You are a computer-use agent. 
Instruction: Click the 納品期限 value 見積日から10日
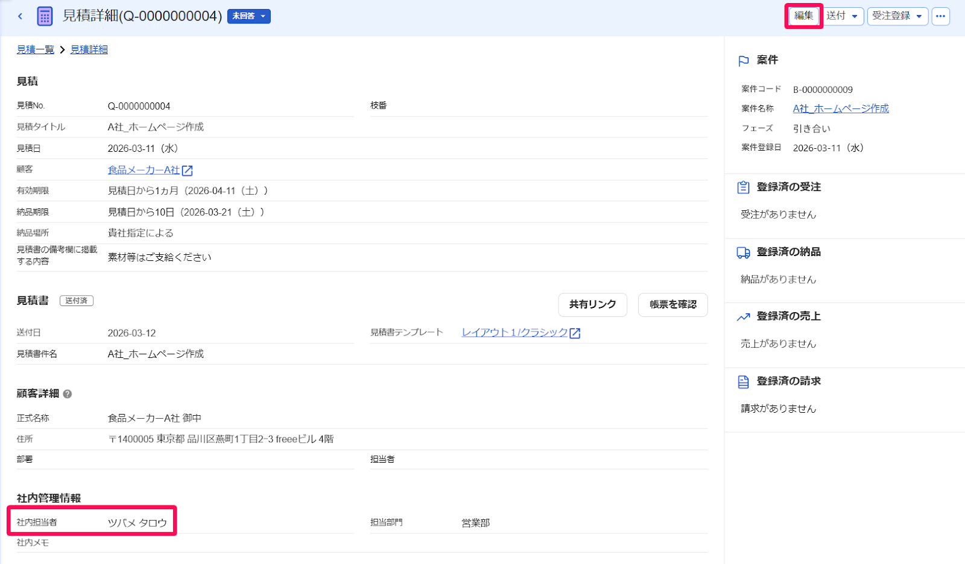186,212
